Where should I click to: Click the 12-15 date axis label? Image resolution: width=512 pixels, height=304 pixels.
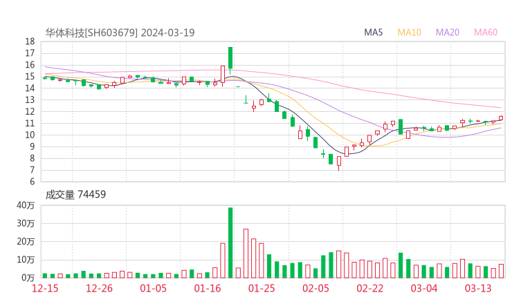[45, 288]
